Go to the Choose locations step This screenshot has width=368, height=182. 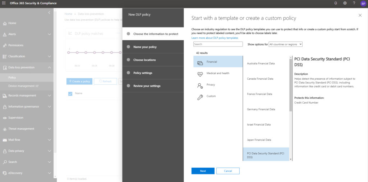click(153, 60)
